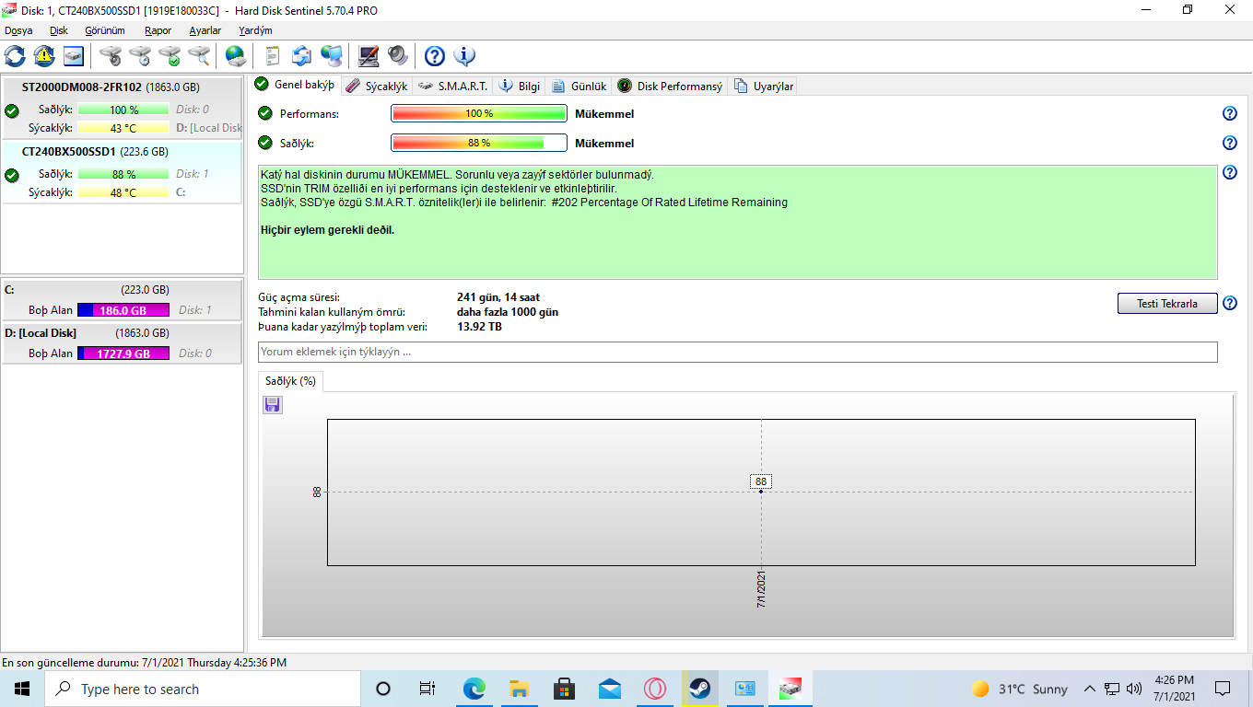
Task: Open help via question mark toolbar icon
Action: [x=435, y=56]
